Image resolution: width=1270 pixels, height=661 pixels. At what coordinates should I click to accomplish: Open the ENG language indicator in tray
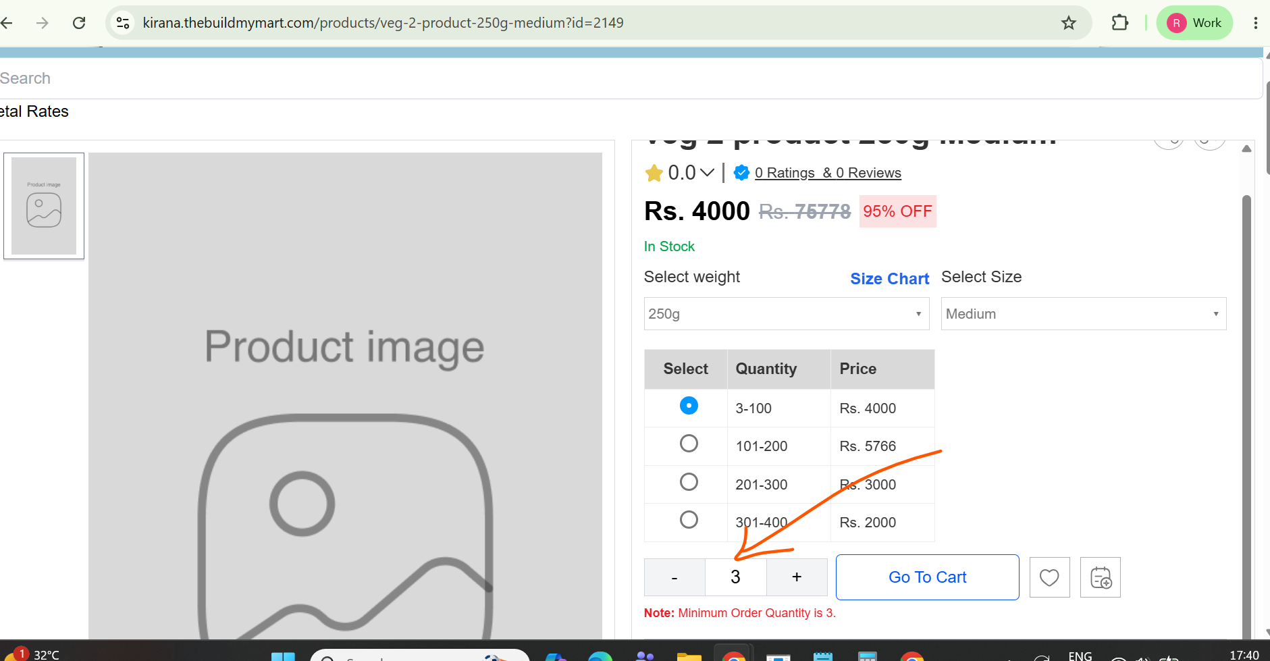(1080, 655)
